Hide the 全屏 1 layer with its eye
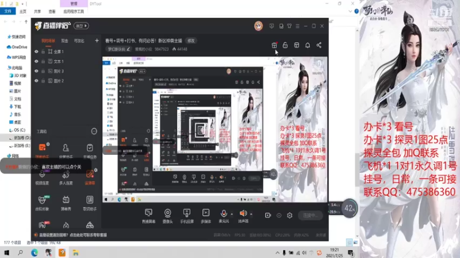The height and width of the screenshot is (258, 460). [36, 52]
